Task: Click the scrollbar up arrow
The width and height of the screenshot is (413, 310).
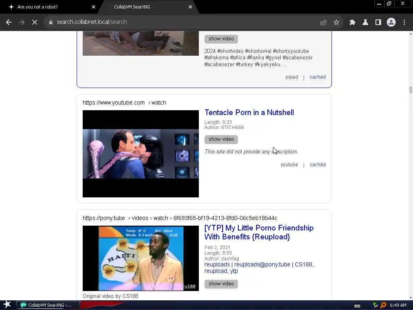Action: pos(411,34)
